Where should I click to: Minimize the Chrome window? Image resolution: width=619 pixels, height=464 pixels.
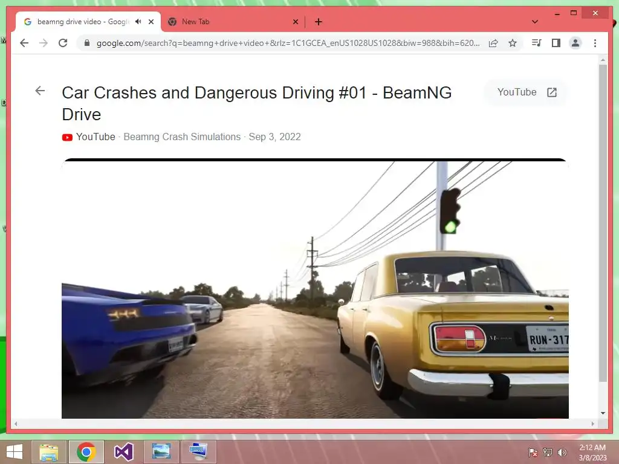pyautogui.click(x=557, y=13)
